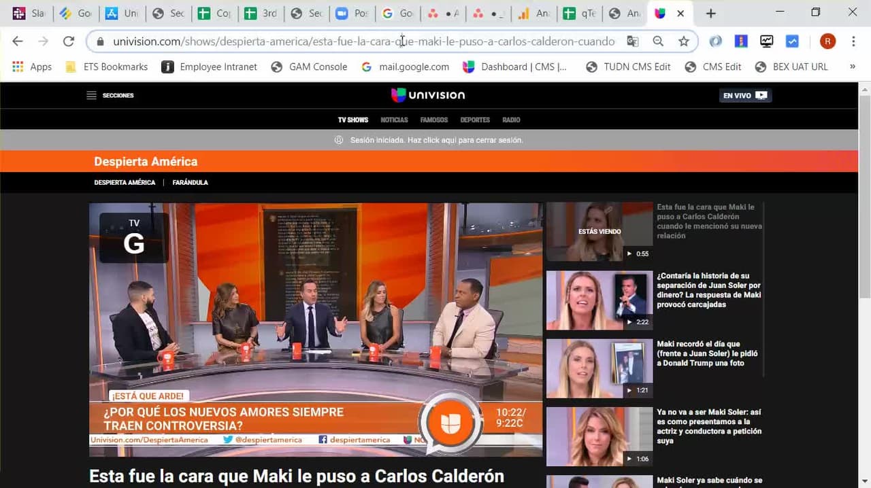This screenshot has height=488, width=871.
Task: Select the TV Shows navigation item
Action: pyautogui.click(x=352, y=120)
